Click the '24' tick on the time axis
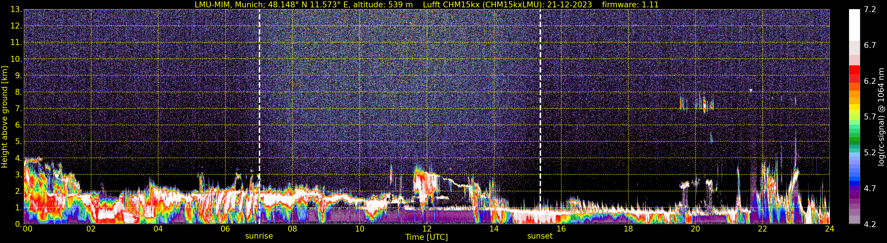The image size is (887, 243). (x=830, y=229)
